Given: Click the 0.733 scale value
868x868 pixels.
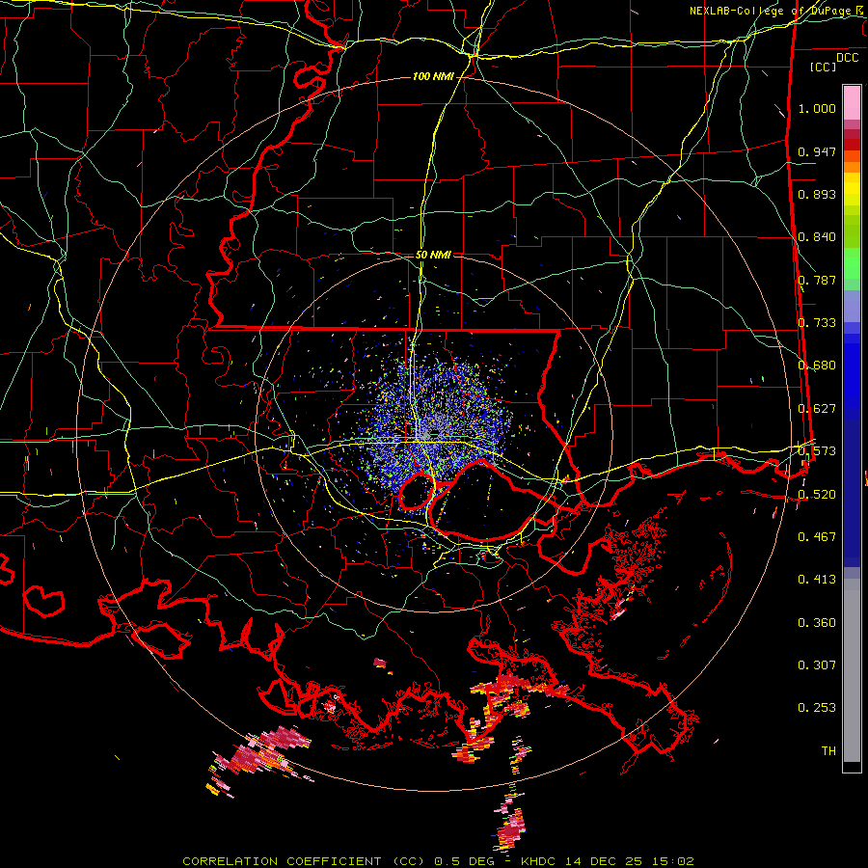Looking at the screenshot, I should click(817, 323).
